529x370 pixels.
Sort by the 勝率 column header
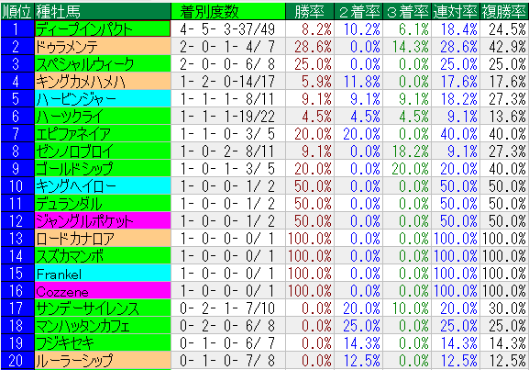[x=309, y=12]
